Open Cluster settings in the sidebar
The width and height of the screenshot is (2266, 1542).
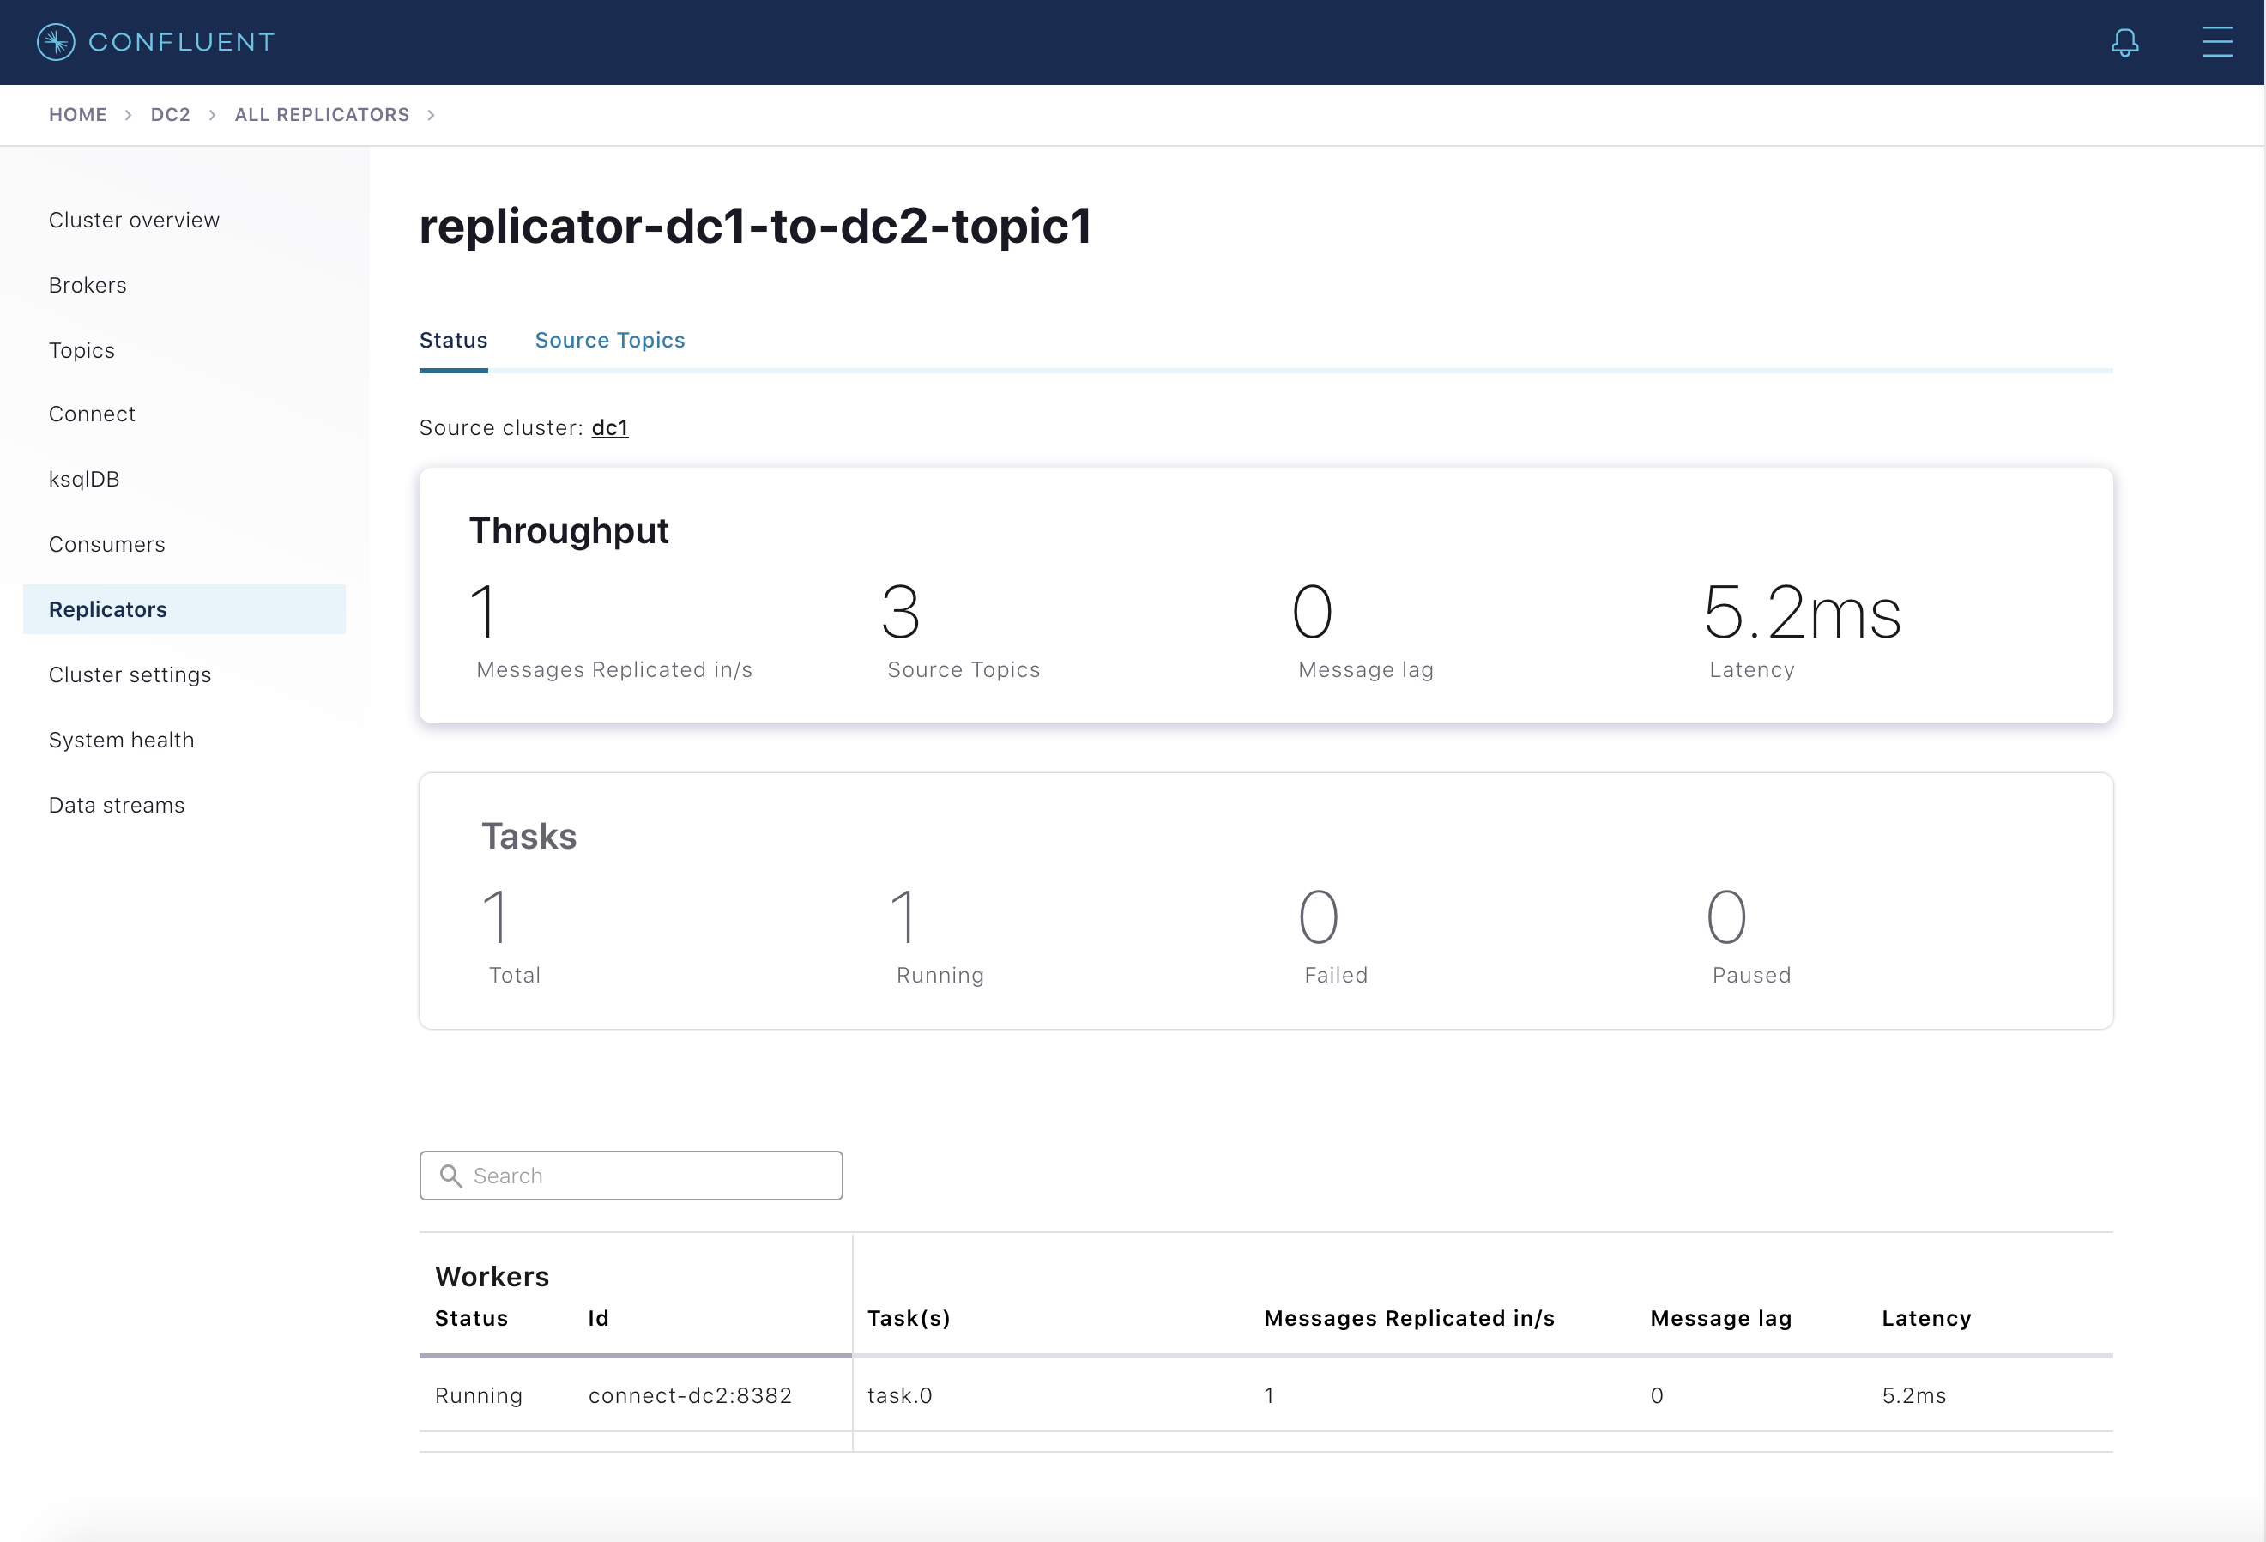(x=130, y=675)
